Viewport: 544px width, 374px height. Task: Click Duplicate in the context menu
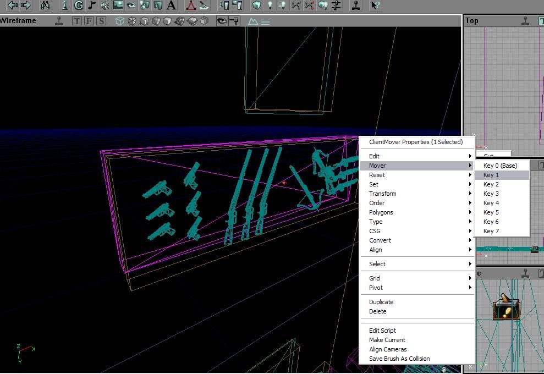click(x=381, y=302)
